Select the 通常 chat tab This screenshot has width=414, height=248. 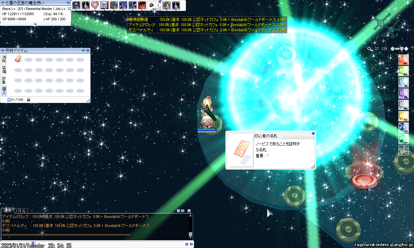pos(8,211)
